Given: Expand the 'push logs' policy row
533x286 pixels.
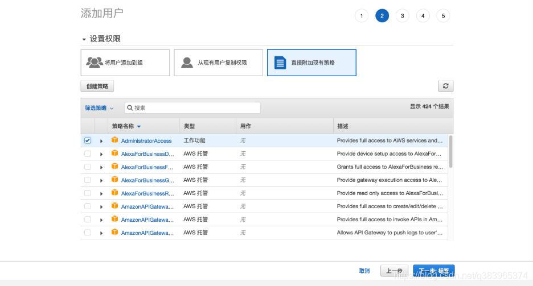Looking at the screenshot, I should tap(101, 233).
